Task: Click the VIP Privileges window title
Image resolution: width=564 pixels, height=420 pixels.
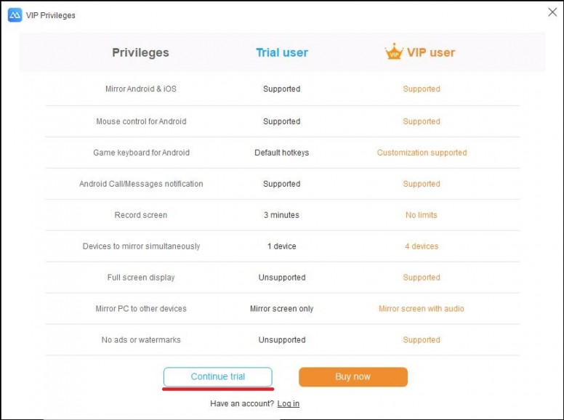Action: click(50, 15)
